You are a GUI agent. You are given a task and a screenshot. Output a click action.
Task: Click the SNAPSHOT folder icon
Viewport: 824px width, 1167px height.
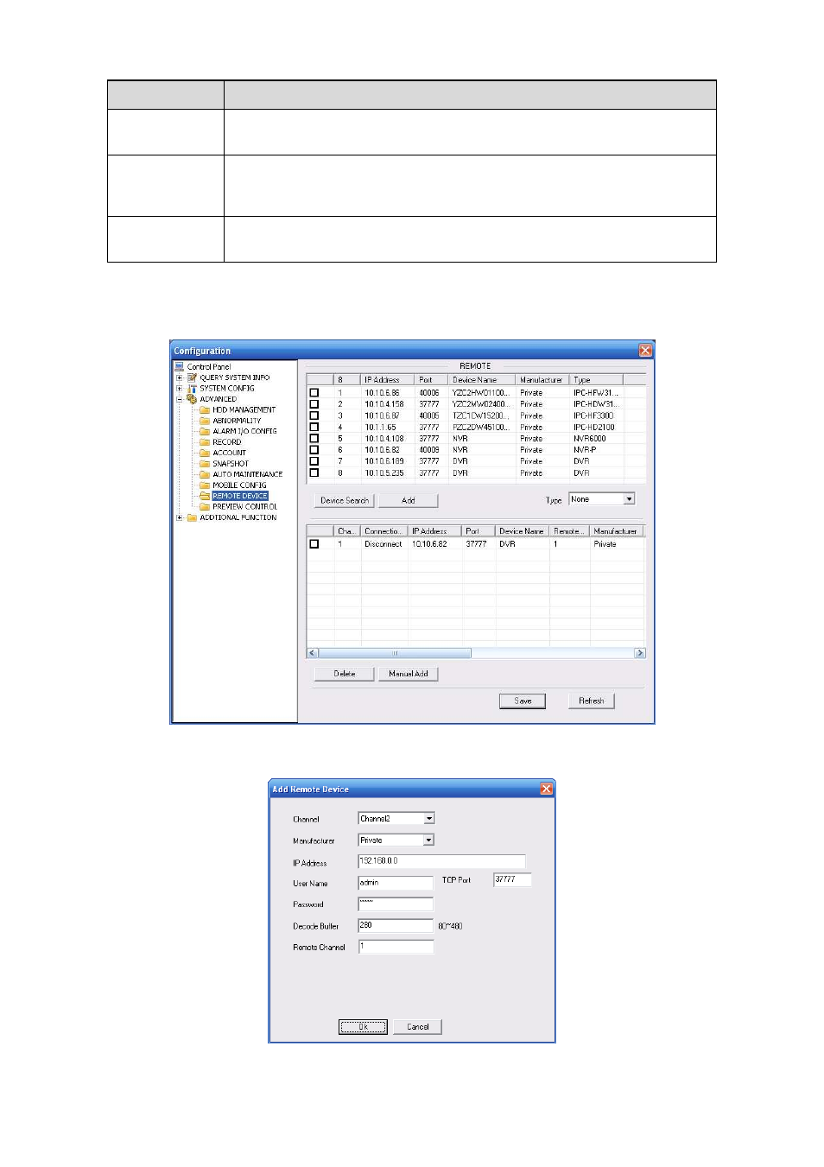tap(205, 463)
